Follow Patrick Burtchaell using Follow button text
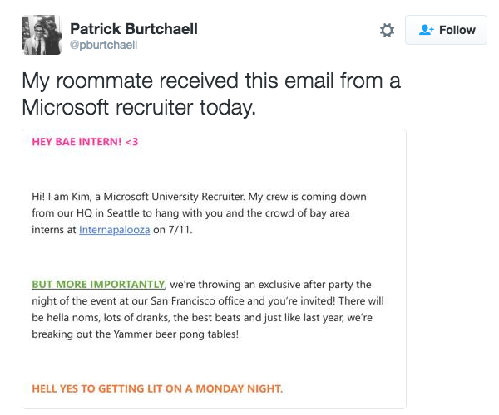Image resolution: width=499 pixels, height=415 pixels. 457,30
